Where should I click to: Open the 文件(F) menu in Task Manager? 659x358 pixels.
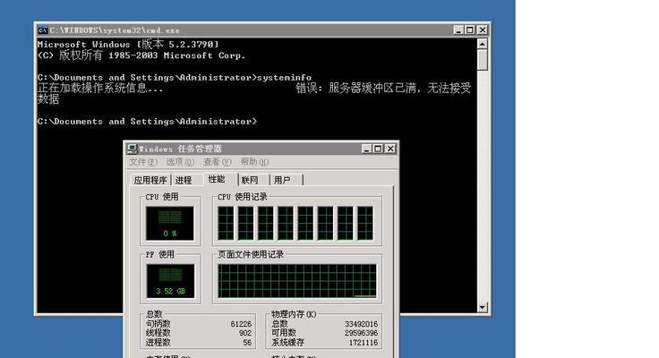[x=143, y=162]
